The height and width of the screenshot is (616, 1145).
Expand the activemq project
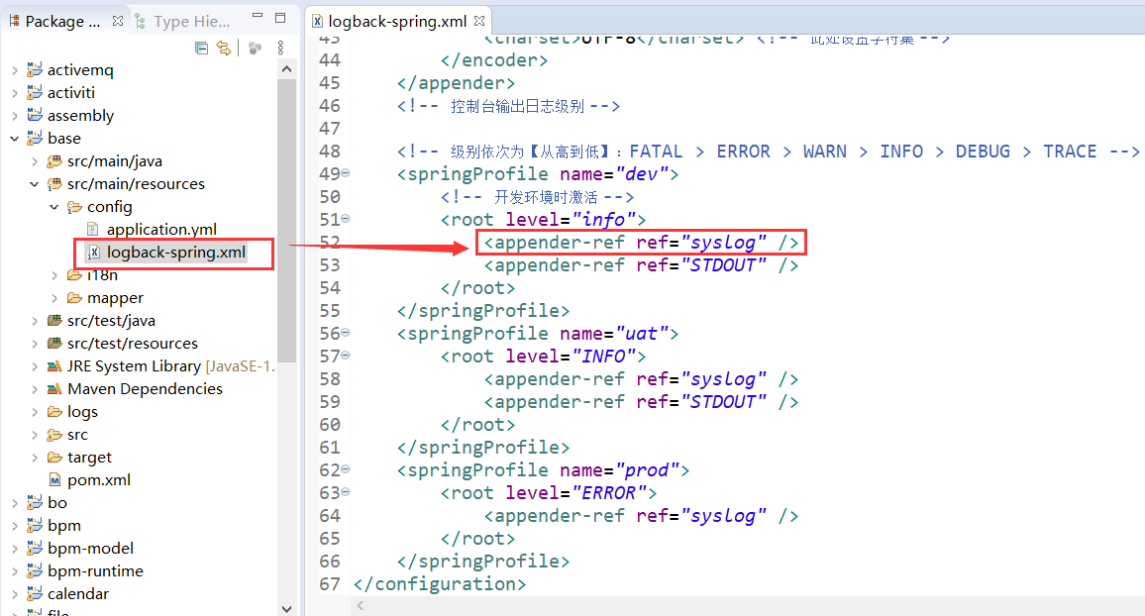tap(15, 70)
